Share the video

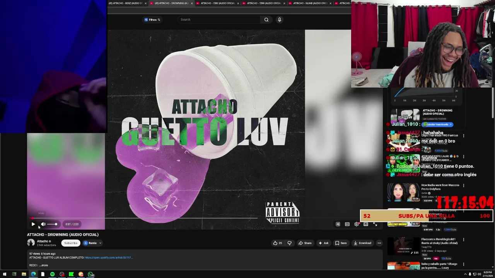(x=305, y=243)
